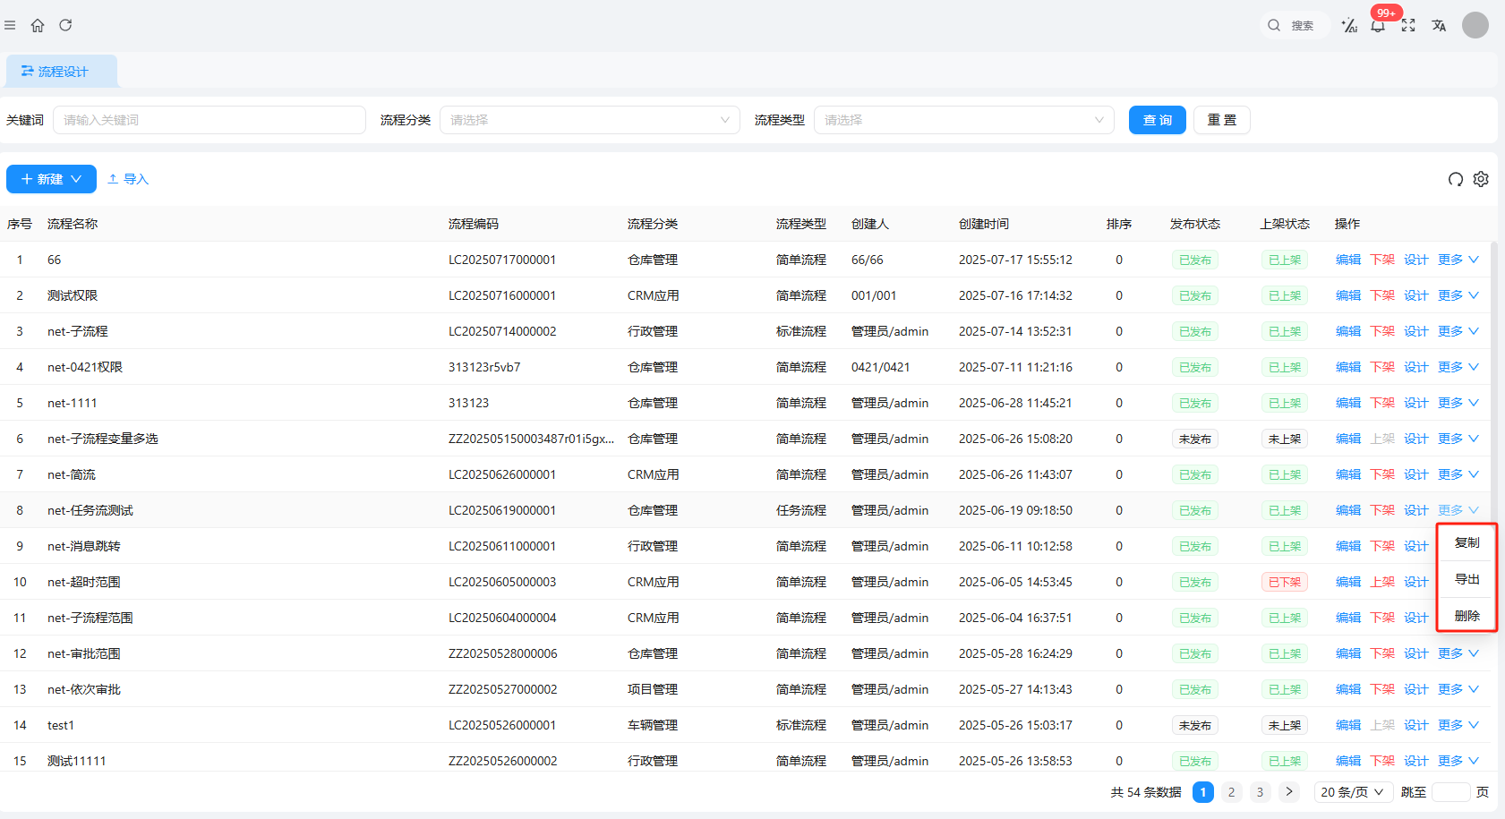The width and height of the screenshot is (1505, 819).
Task: Enter fullscreen mode via expand icon
Action: pos(1408,25)
